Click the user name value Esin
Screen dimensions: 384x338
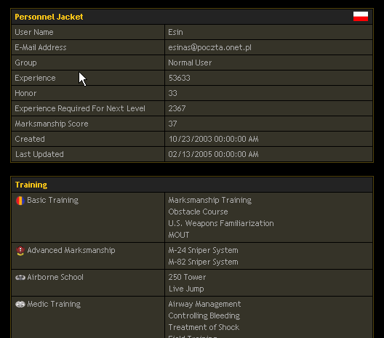click(175, 32)
